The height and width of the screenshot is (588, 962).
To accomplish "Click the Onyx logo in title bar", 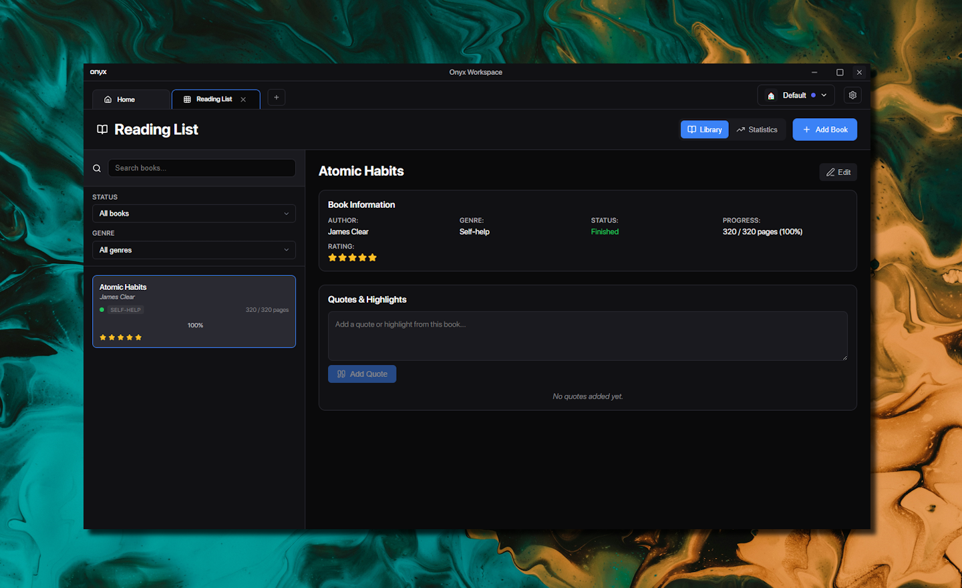I will [x=98, y=72].
